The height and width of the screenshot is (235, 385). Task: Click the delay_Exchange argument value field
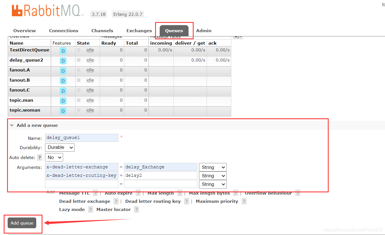[161, 167]
